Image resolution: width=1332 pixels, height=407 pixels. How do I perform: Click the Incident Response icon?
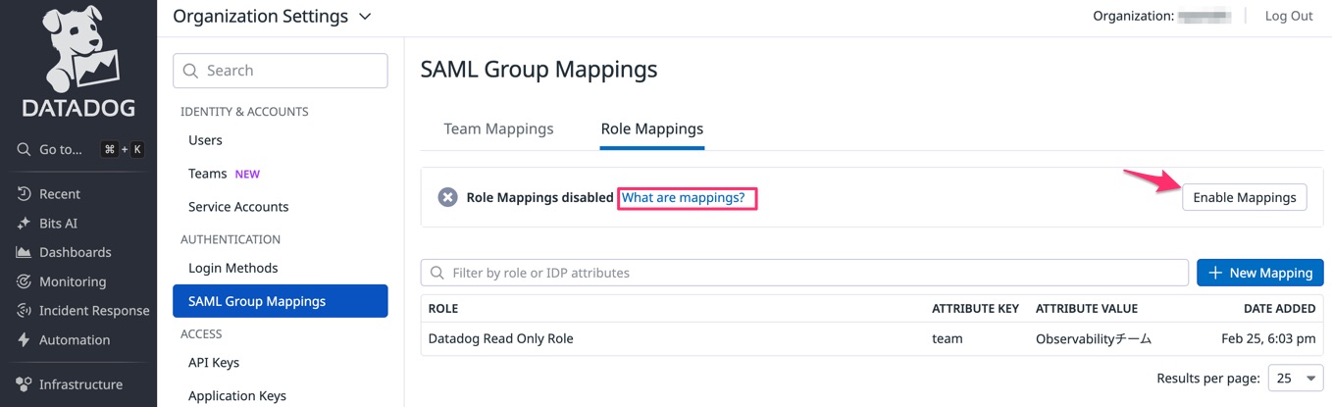25,311
